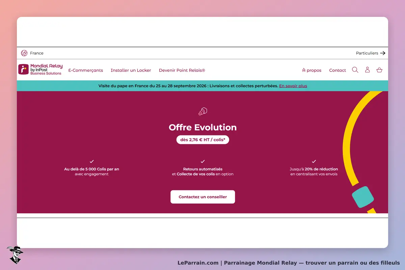The height and width of the screenshot is (270, 405).
Task: Click the dès 2,76 € HT / colis* badge
Action: pos(202,139)
